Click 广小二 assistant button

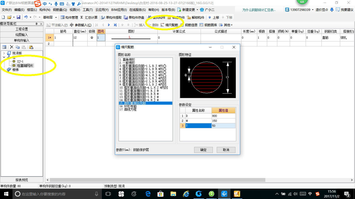pyautogui.click(x=207, y=10)
